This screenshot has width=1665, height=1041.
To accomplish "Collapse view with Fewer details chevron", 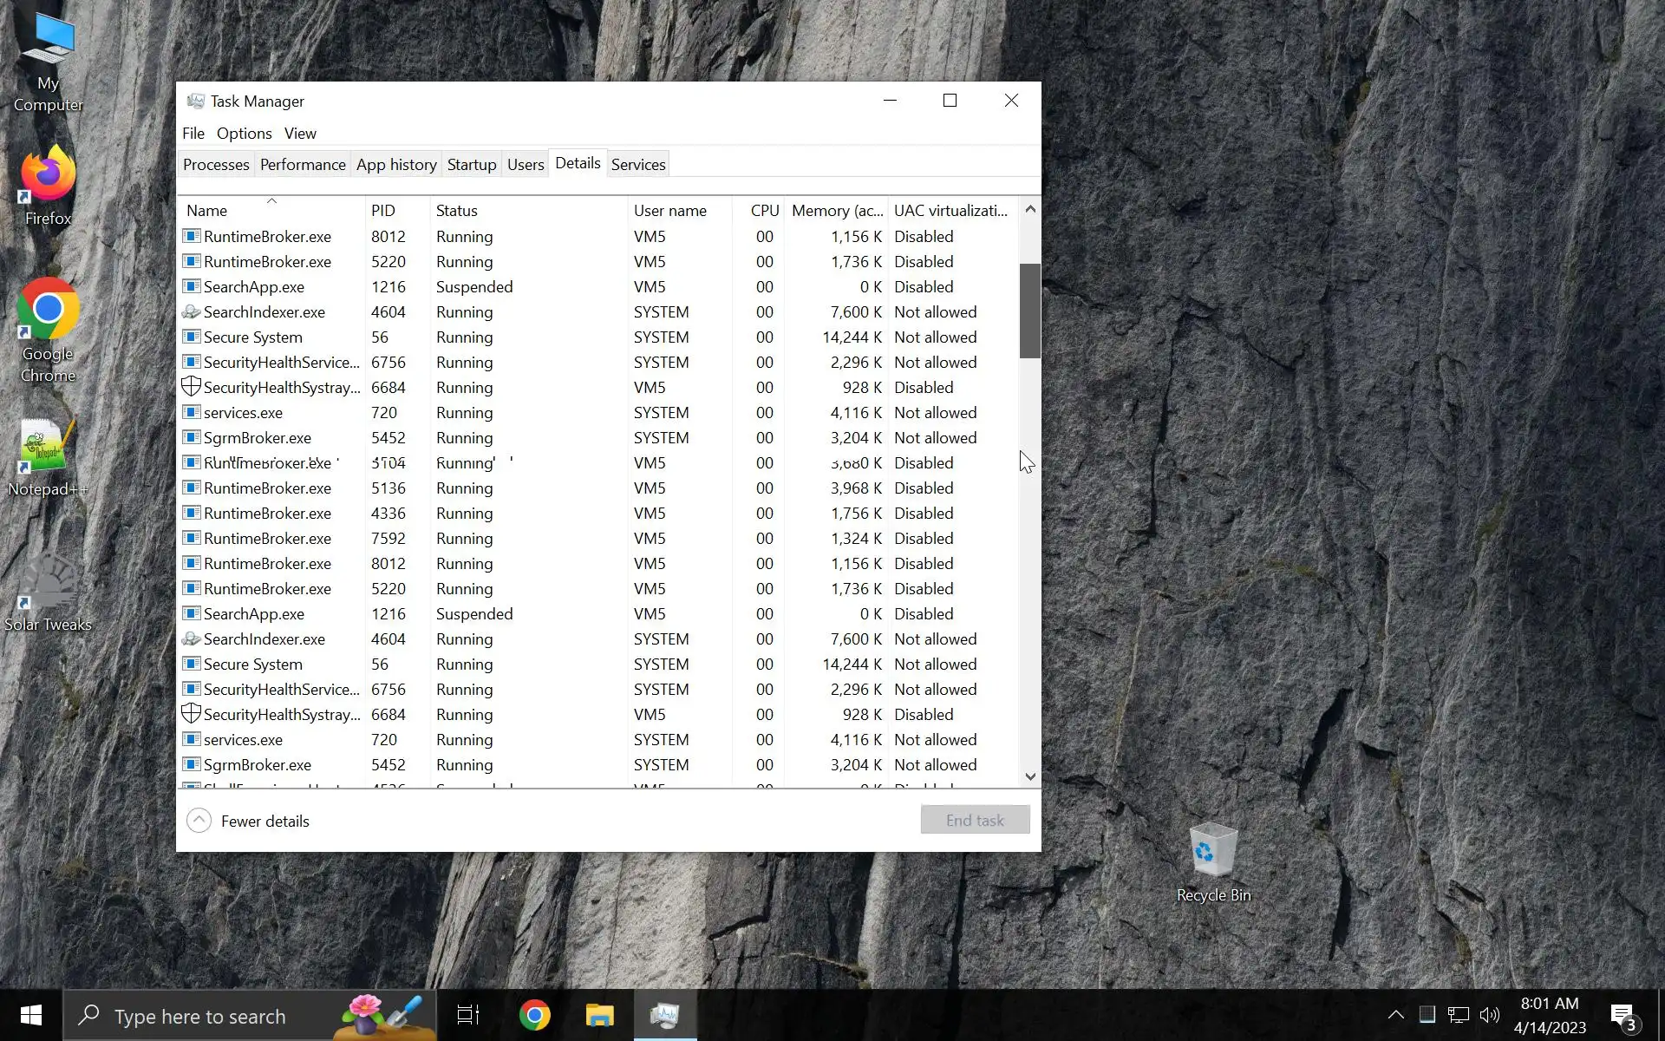I will (x=199, y=821).
